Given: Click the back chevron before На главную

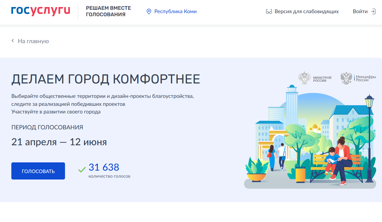Looking at the screenshot, I should [x=13, y=41].
